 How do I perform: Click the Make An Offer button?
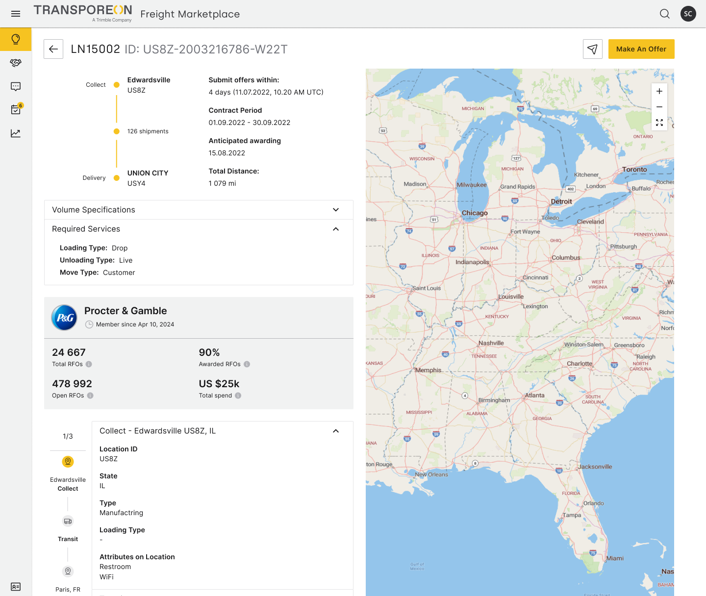coord(641,49)
